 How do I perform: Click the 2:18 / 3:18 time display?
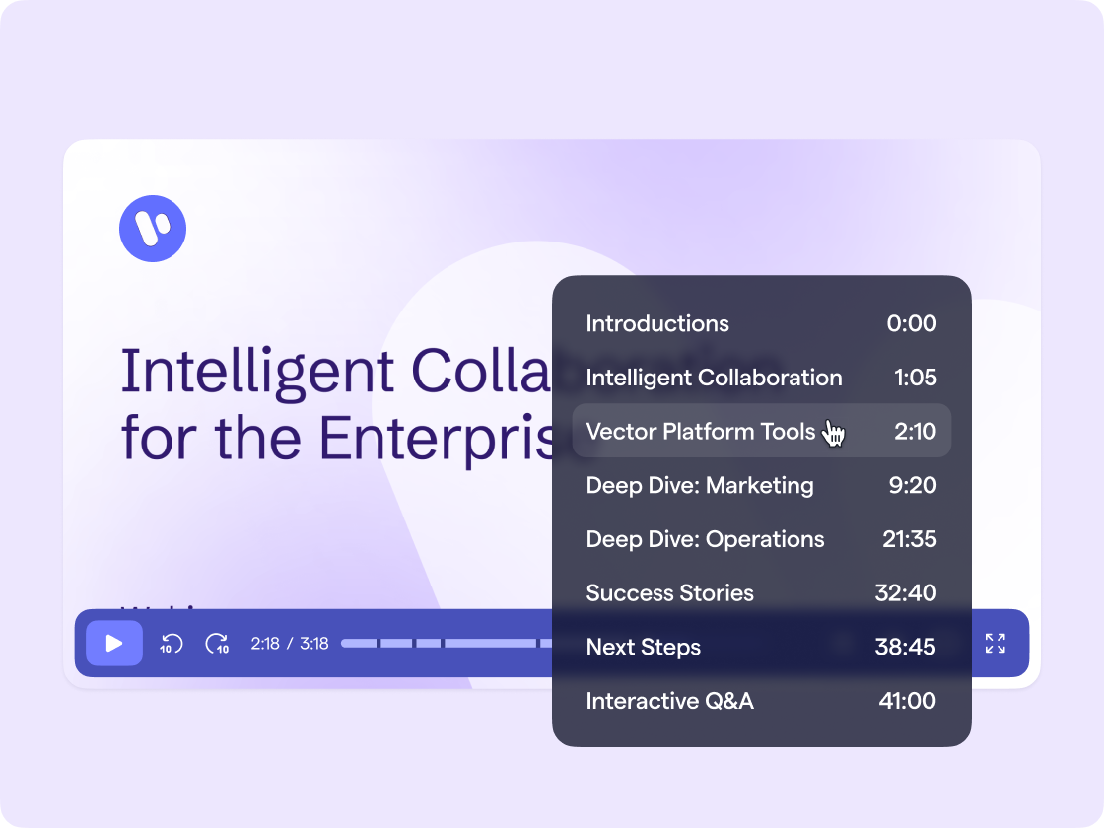290,644
